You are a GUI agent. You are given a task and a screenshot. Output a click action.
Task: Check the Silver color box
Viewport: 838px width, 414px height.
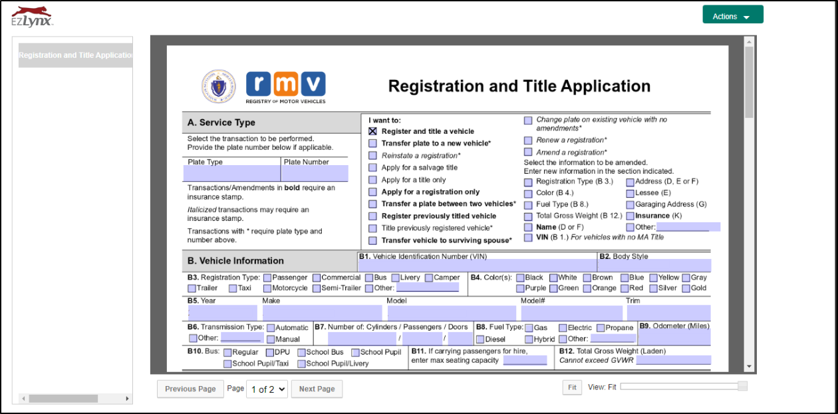[654, 288]
